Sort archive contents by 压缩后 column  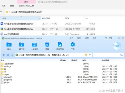coord(74,60)
